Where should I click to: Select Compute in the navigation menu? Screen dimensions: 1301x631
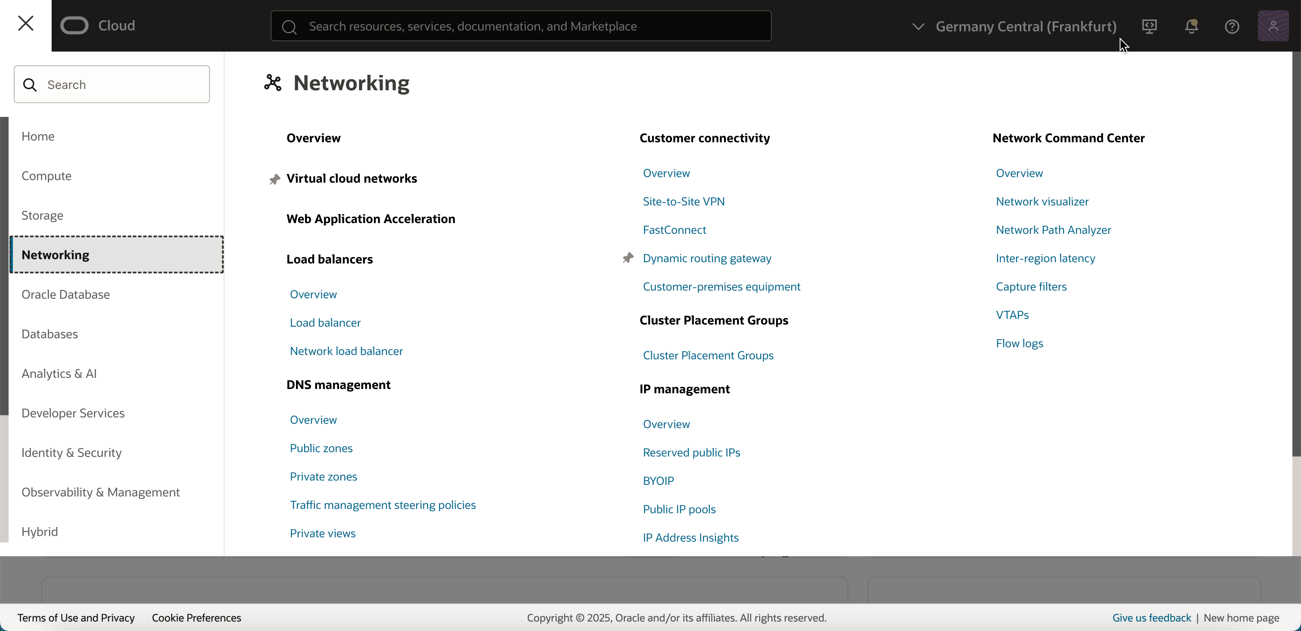pos(46,175)
